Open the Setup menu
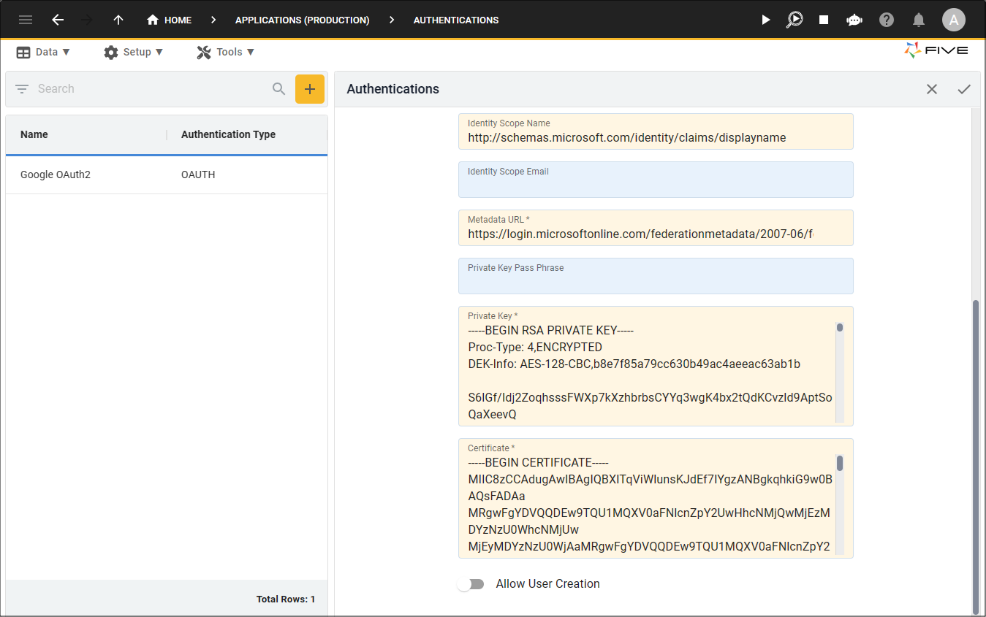Screen dimensions: 986x617 pos(133,52)
